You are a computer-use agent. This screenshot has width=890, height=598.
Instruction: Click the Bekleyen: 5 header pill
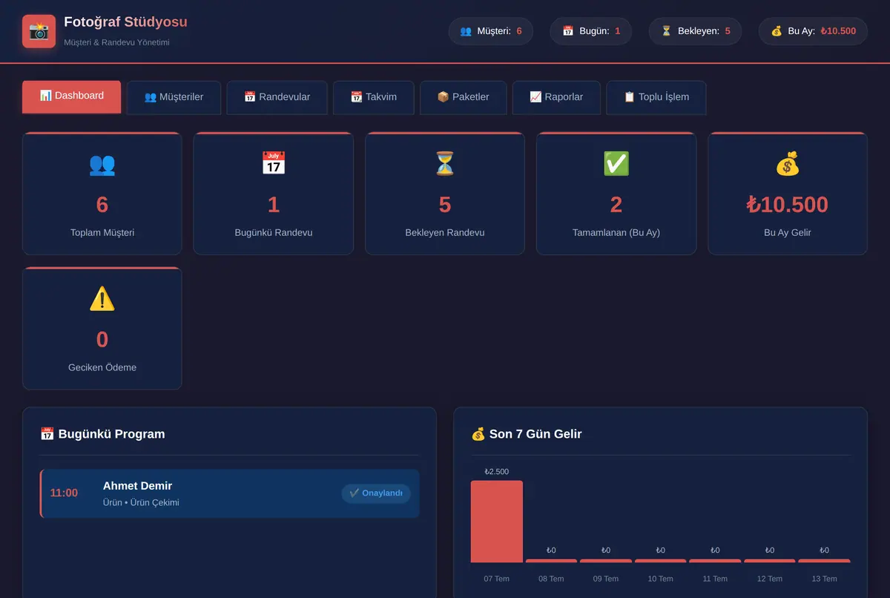pyautogui.click(x=695, y=31)
